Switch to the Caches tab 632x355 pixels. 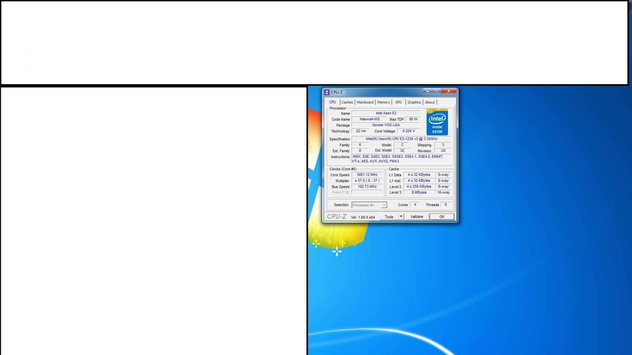coord(347,103)
